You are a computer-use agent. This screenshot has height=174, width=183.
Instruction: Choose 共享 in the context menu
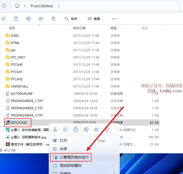coord(84,149)
